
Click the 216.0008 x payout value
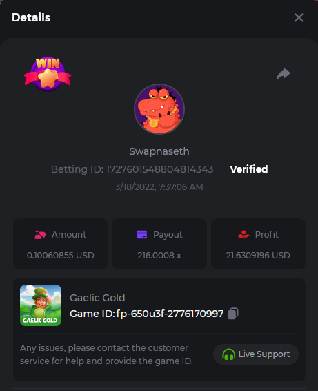click(x=159, y=256)
